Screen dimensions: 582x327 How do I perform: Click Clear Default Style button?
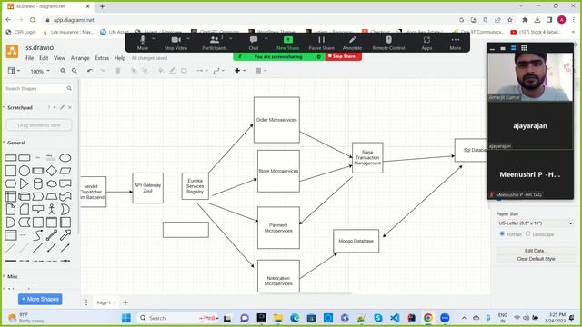coord(536,259)
